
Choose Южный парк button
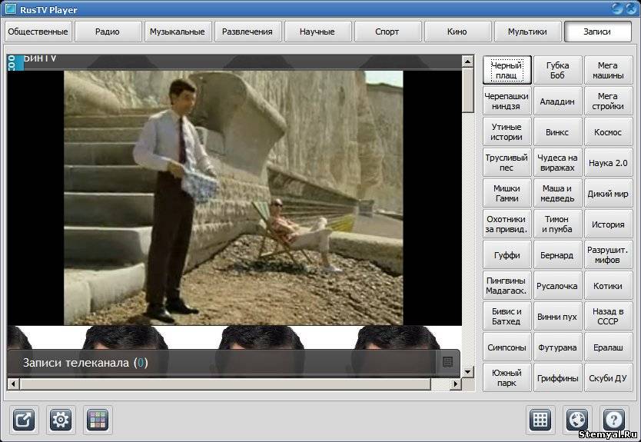pos(506,377)
